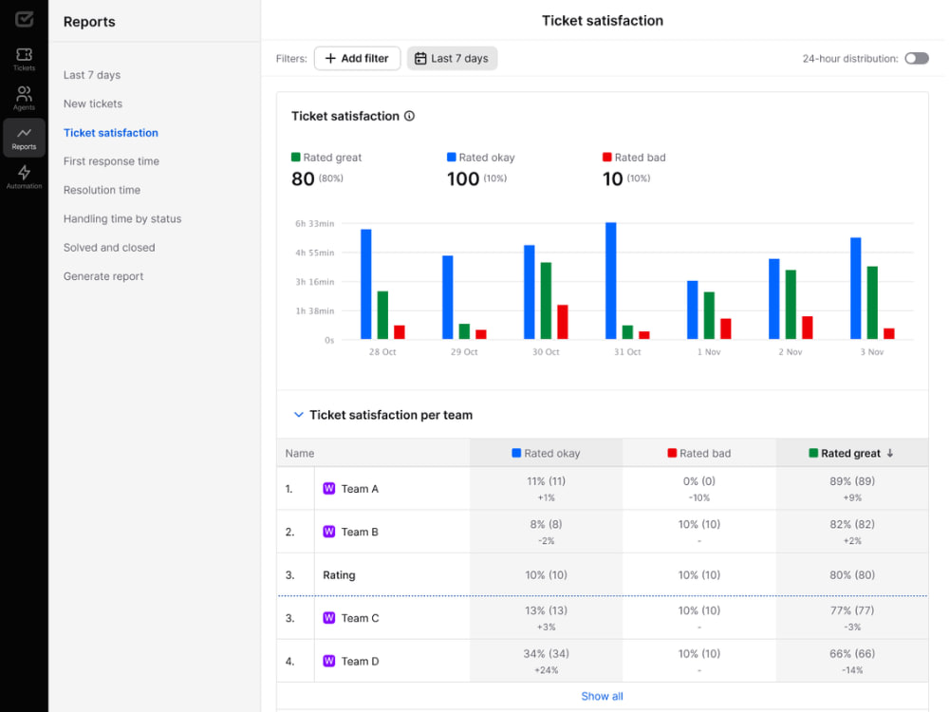
Task: Select Last 7 days in Reports menu
Action: click(x=92, y=75)
